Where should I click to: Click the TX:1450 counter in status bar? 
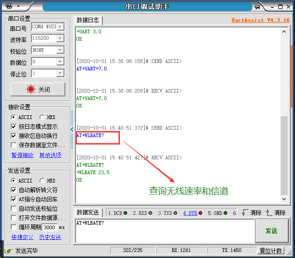[x=232, y=250]
